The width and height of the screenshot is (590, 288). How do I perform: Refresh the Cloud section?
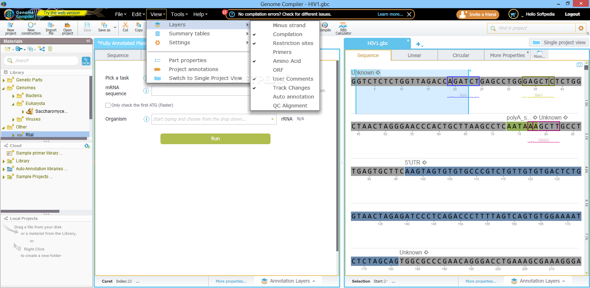point(87,146)
